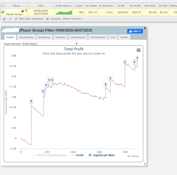Click the $25,670 profit cell
This screenshot has width=177, height=175.
click(121, 12)
